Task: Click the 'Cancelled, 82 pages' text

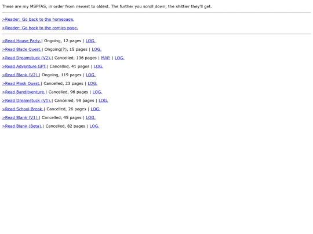Action: click(65, 126)
